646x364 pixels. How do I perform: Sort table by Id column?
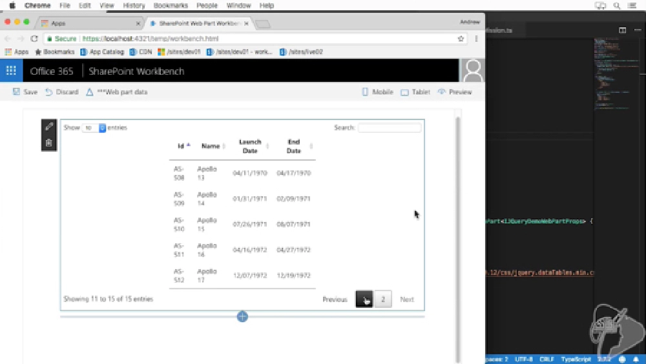point(183,146)
